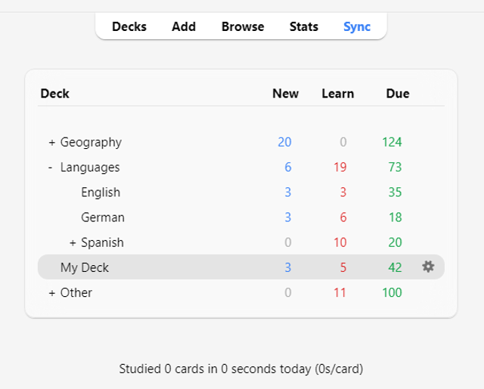Click Other's due count 100
The width and height of the screenshot is (484, 389).
392,292
